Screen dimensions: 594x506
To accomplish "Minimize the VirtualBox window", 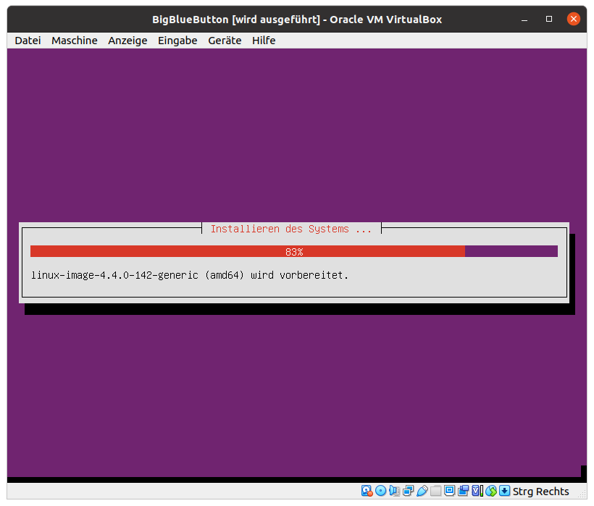I will pos(524,19).
